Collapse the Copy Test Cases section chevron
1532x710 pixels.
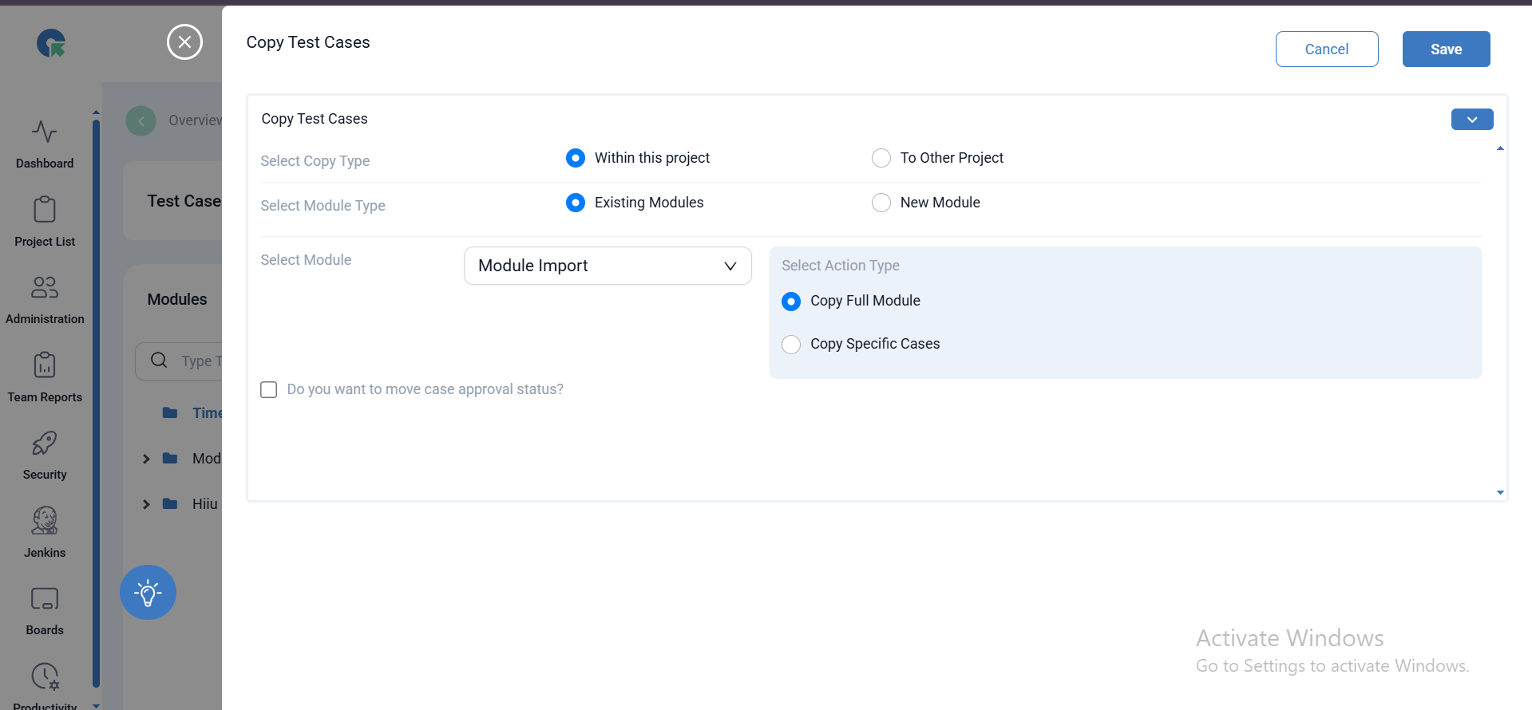point(1471,120)
